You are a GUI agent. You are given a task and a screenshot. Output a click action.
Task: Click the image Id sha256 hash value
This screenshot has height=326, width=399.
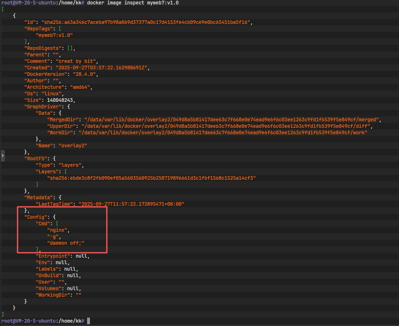(147, 22)
